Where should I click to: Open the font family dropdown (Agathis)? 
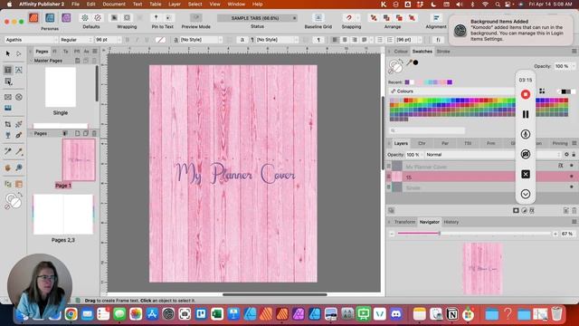32,40
